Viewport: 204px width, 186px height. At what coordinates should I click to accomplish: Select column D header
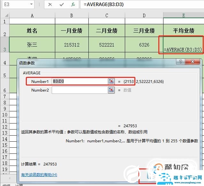[144, 15]
